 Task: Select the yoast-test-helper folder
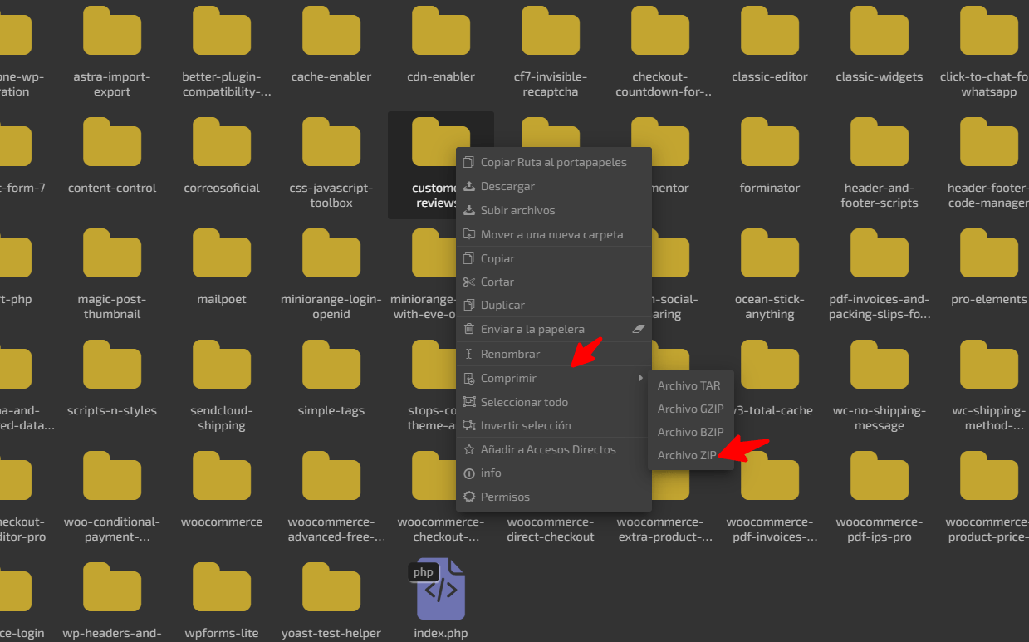331,600
